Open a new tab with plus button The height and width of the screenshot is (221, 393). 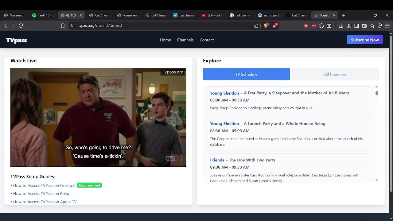pyautogui.click(x=344, y=15)
